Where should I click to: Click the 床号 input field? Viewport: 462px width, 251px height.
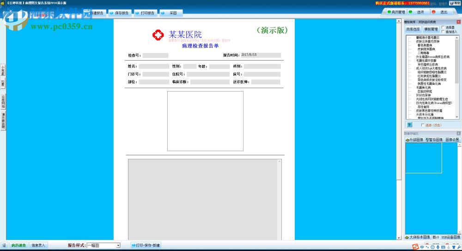click(x=262, y=74)
